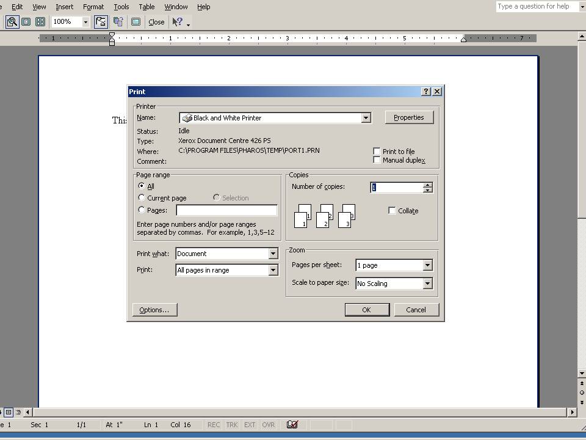
Task: Click the REC status bar indicator
Action: point(214,425)
